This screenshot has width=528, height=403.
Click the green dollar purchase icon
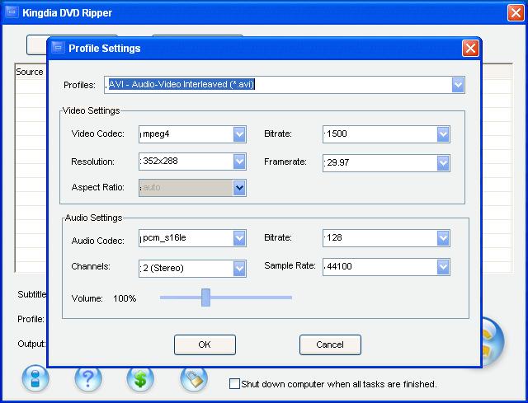(140, 379)
